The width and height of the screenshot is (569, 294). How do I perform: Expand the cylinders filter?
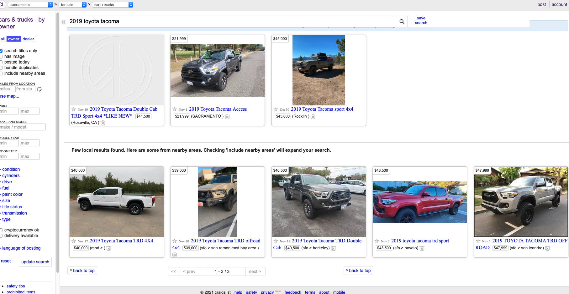click(11, 175)
